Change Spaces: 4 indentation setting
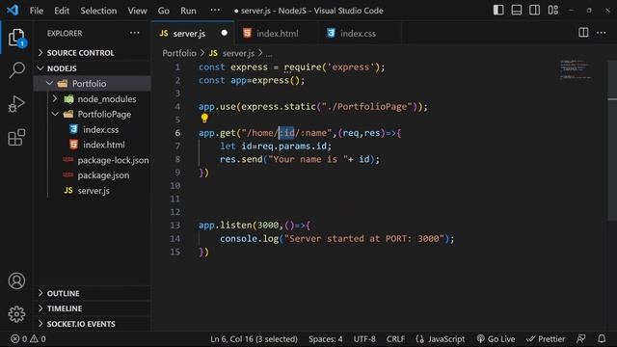The width and height of the screenshot is (617, 347). click(326, 338)
